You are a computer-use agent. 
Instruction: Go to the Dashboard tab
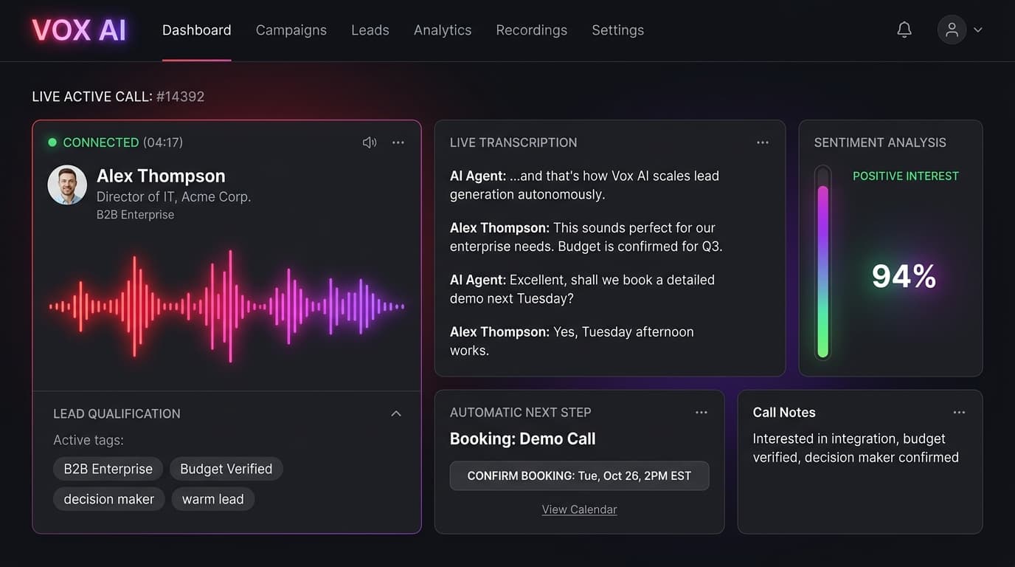tap(197, 30)
